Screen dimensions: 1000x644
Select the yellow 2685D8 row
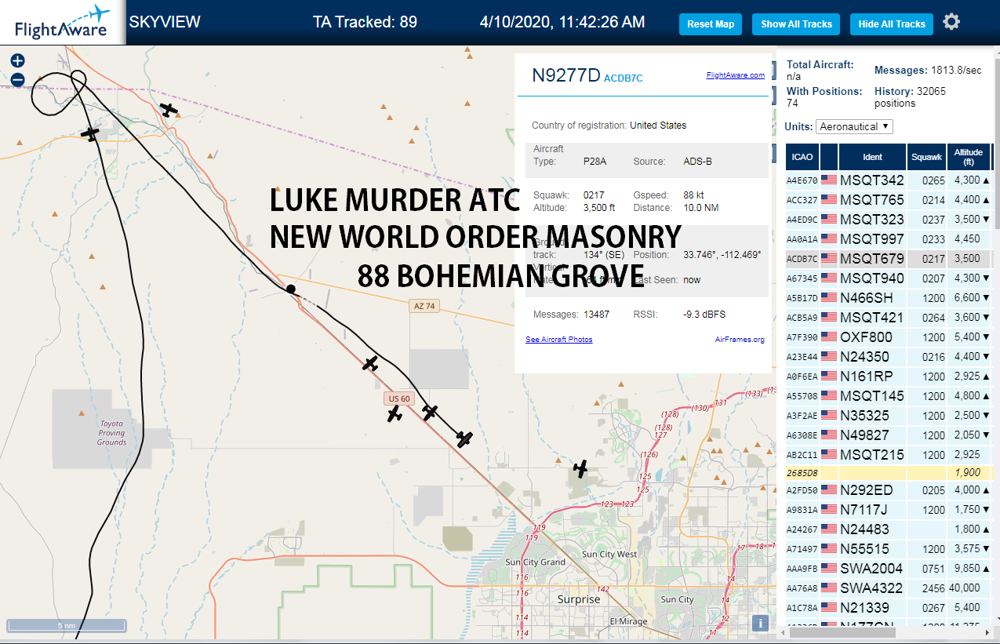(889, 473)
